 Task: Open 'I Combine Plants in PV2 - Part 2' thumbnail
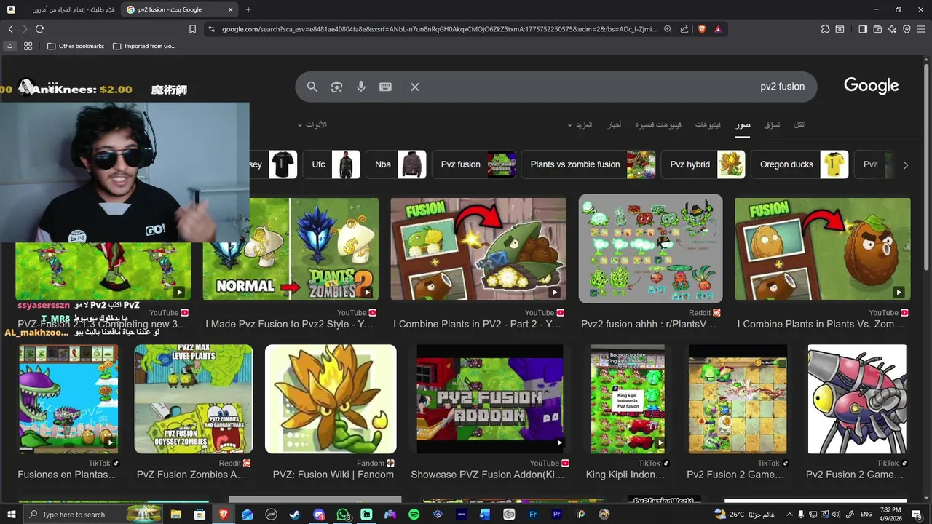[x=478, y=249]
